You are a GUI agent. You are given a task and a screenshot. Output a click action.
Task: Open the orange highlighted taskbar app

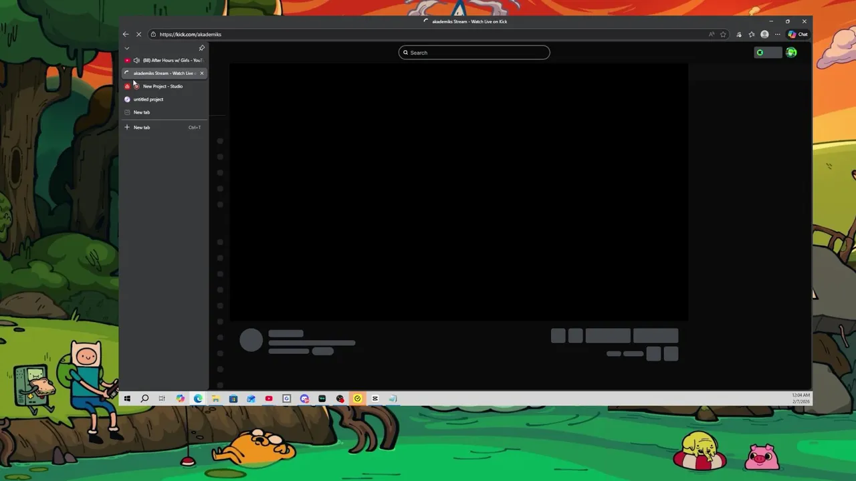coord(357,399)
